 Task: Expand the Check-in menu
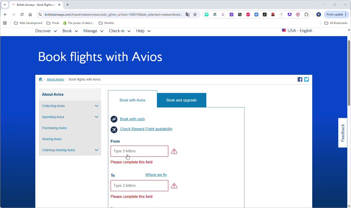click(x=120, y=31)
